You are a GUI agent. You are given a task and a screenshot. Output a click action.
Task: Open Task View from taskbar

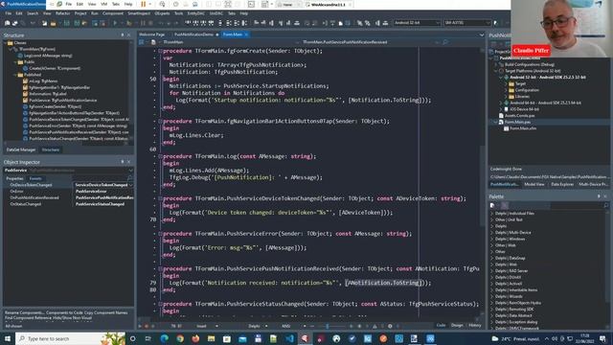point(148,338)
